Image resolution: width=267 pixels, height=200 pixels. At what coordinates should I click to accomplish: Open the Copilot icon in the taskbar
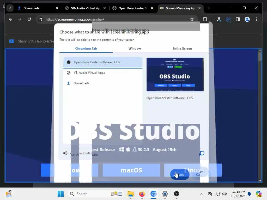[x=258, y=194]
